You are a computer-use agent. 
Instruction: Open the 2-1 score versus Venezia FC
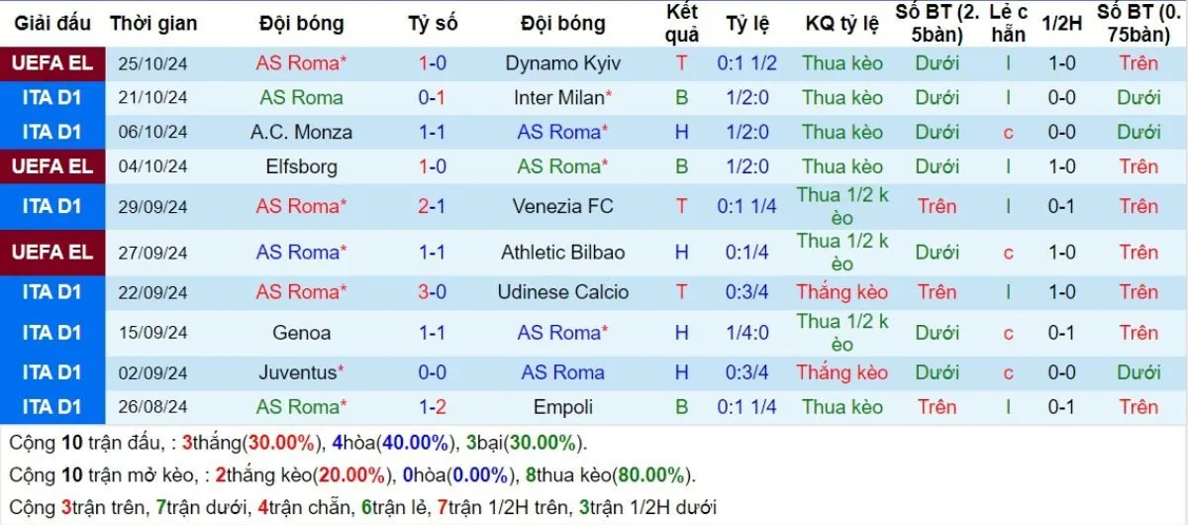(x=433, y=206)
